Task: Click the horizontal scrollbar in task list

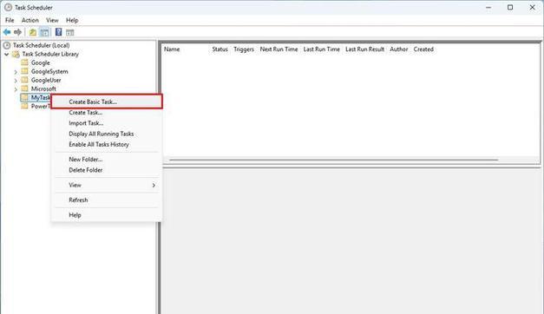Action: [333, 160]
